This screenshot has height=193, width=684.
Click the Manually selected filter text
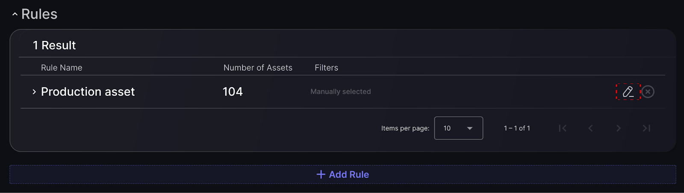tap(340, 92)
